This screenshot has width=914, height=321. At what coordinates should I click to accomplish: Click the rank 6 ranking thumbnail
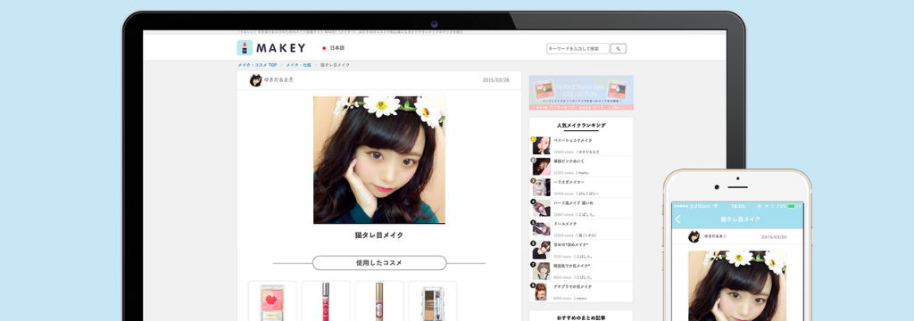[541, 251]
